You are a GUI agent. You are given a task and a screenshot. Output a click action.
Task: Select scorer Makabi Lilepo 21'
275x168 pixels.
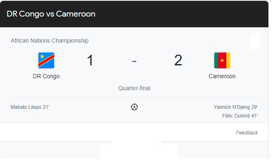pos(30,107)
